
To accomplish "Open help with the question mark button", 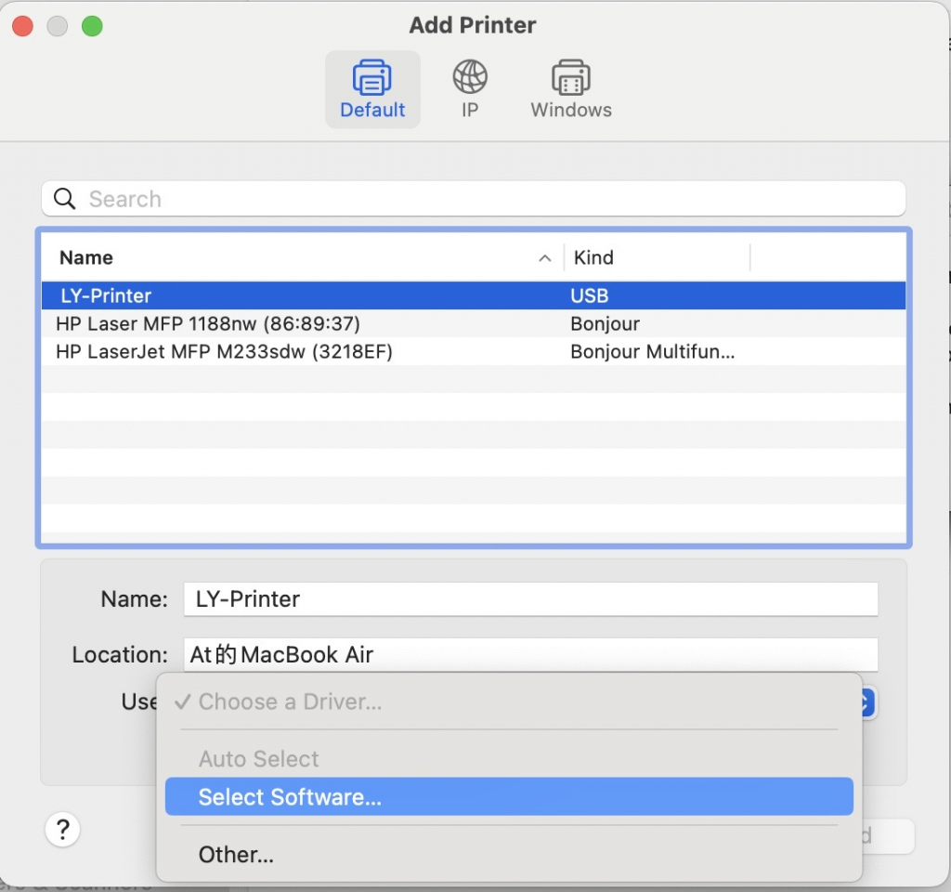I will click(62, 829).
